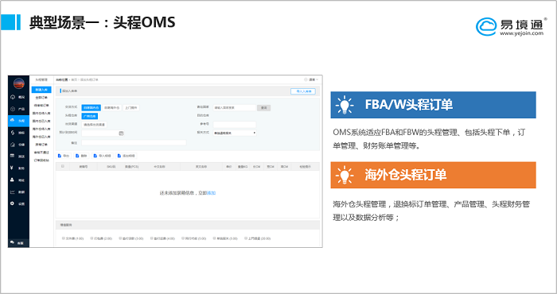
Task: Open the 概况 overview sidebar icon
Action: coord(13,97)
